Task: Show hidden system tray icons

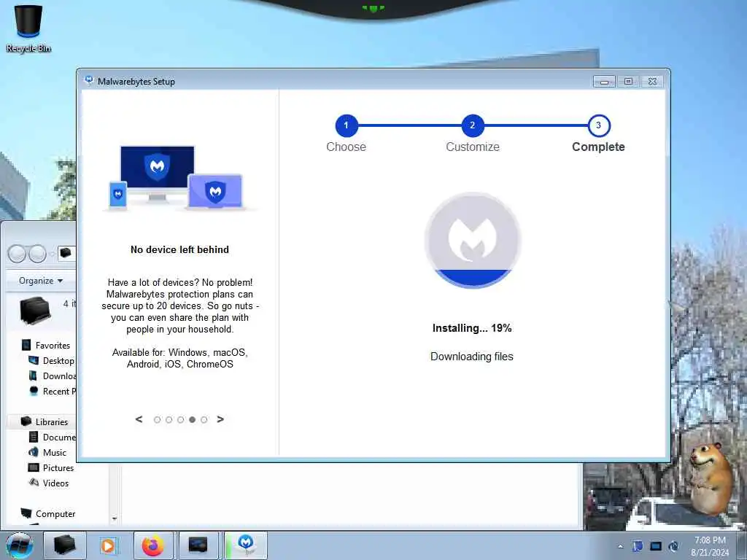Action: 620,546
